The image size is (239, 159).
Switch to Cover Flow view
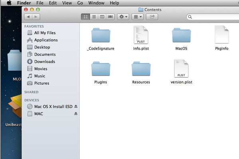111,17
